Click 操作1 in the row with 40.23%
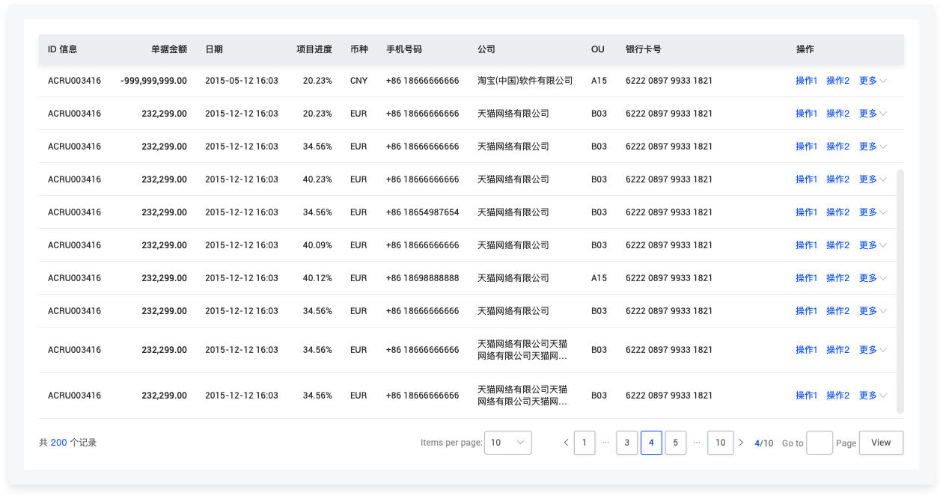This screenshot has width=943, height=498. tap(807, 179)
